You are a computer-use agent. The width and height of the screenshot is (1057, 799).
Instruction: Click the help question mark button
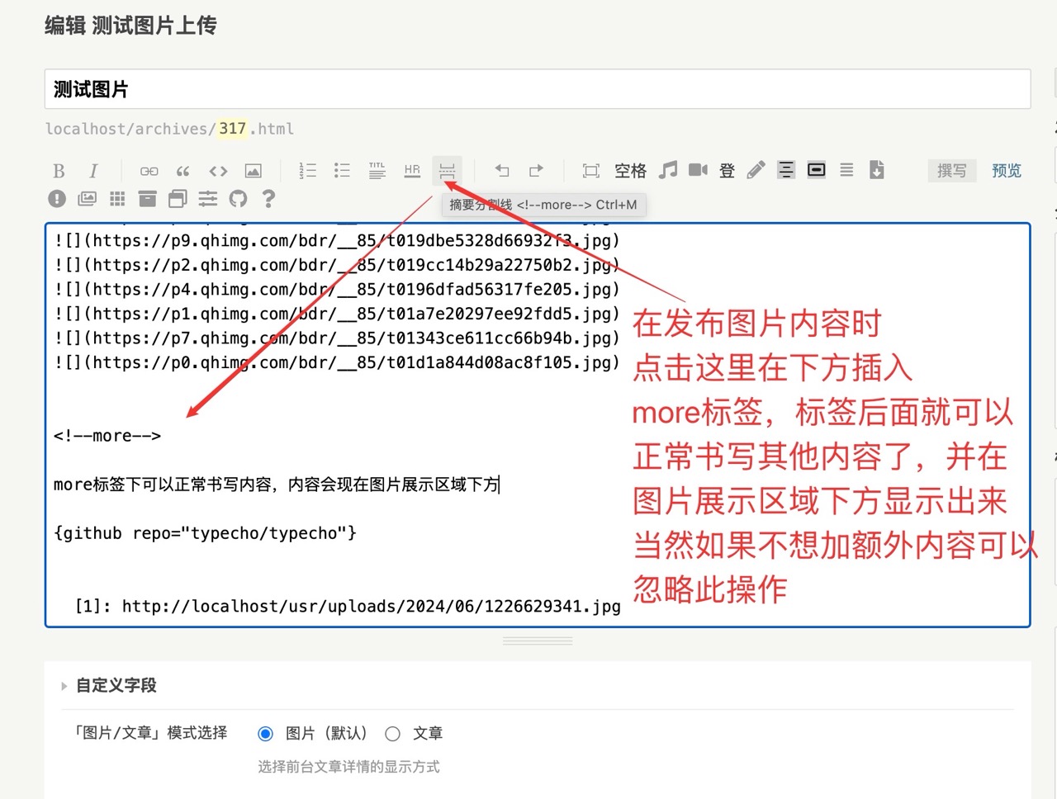point(268,198)
